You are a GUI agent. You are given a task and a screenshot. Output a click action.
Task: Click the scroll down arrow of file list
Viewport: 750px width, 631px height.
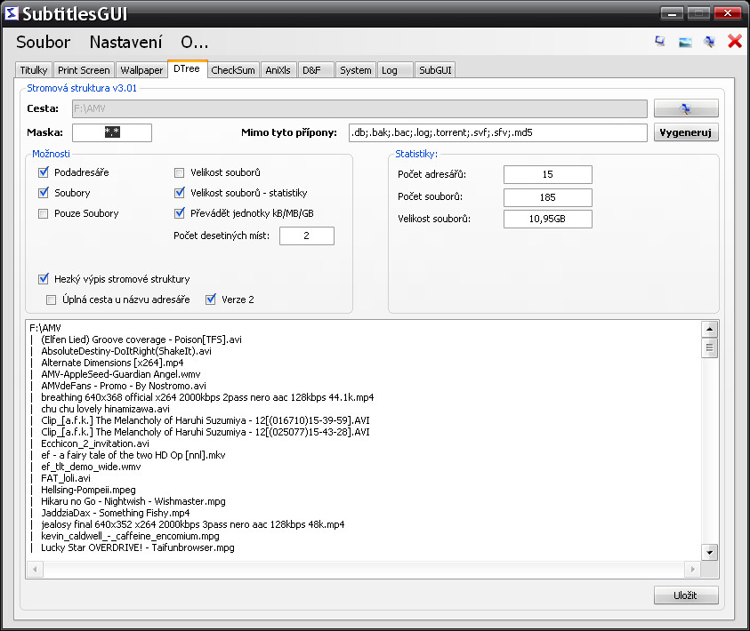pos(709,552)
